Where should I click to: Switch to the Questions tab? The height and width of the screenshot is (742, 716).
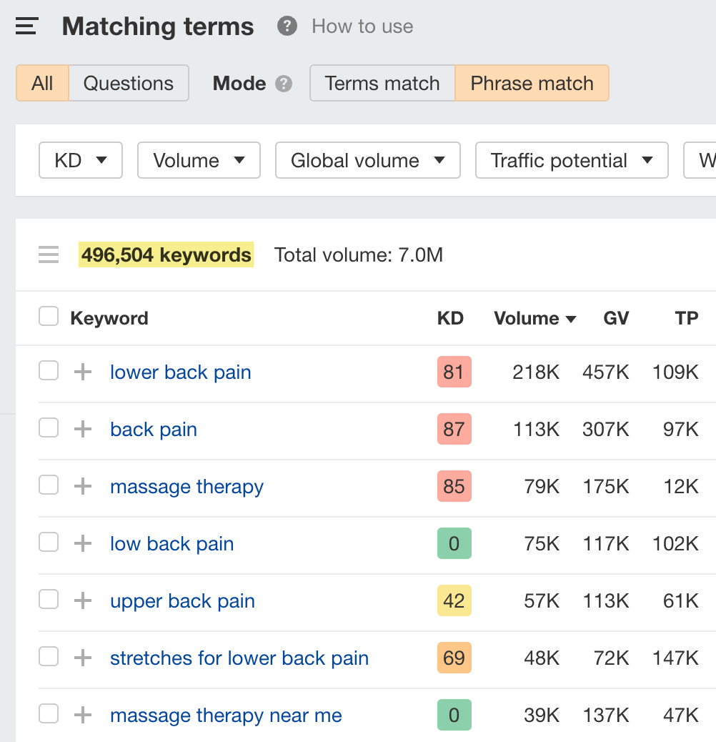pos(129,83)
